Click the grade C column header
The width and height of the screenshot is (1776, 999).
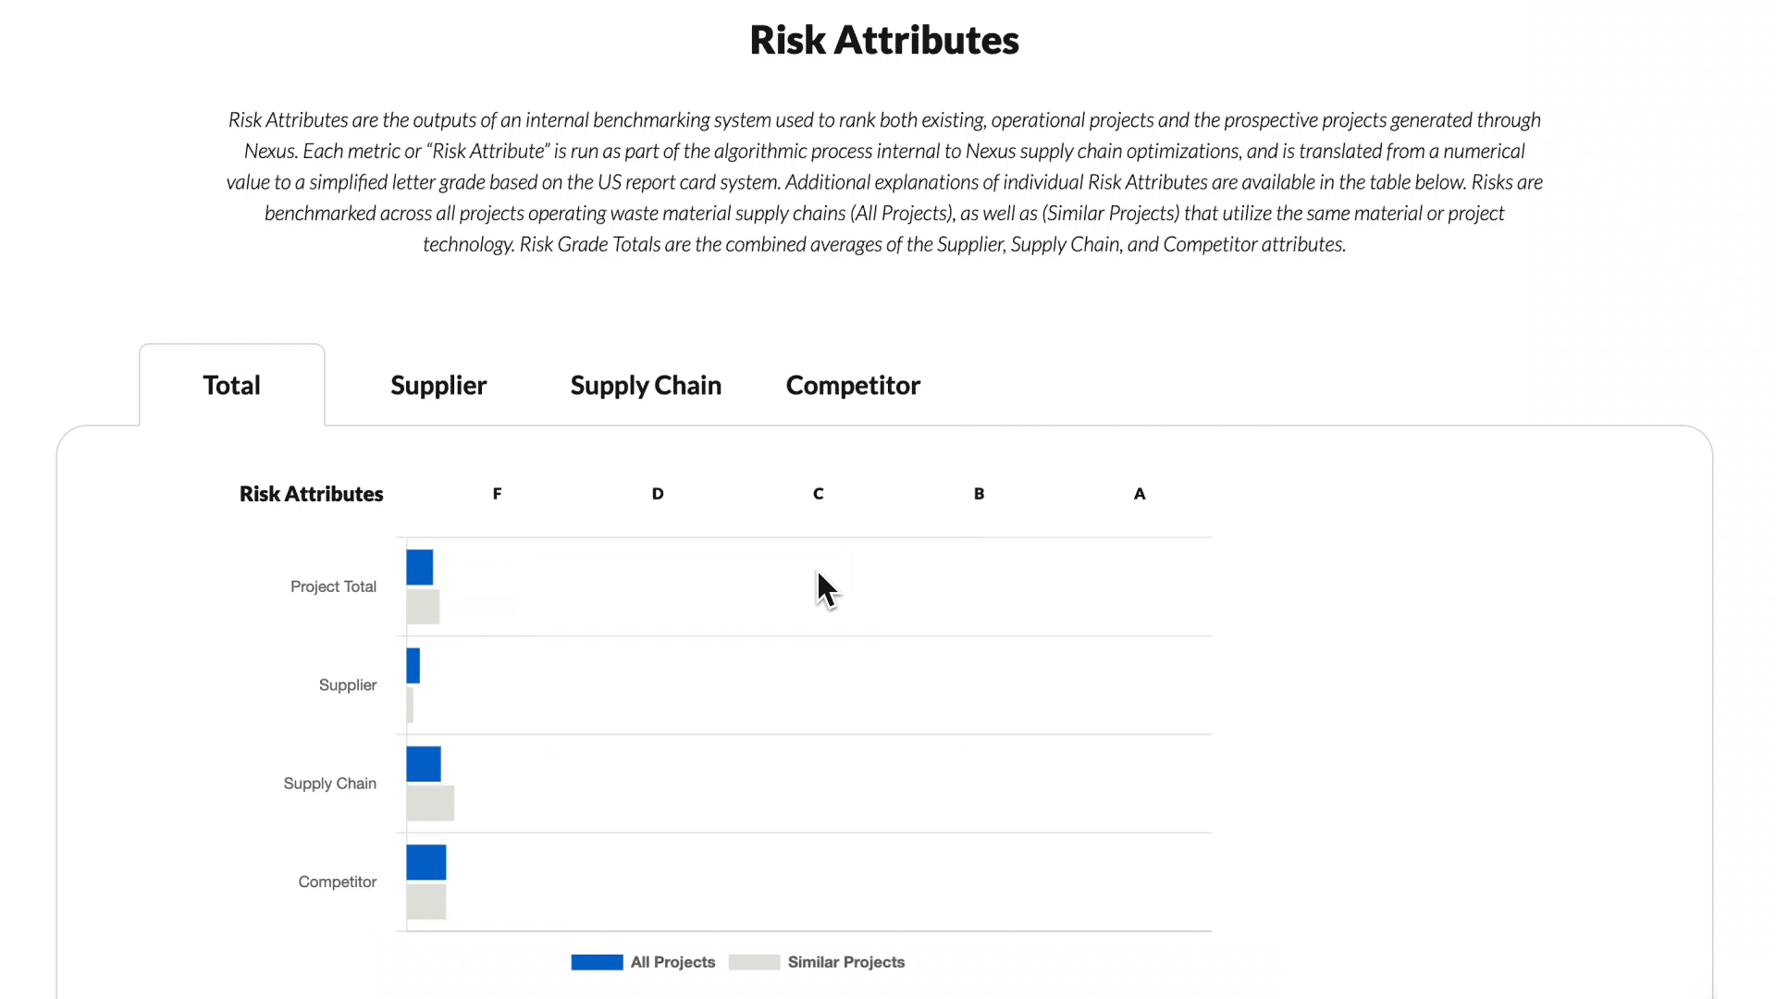point(818,494)
